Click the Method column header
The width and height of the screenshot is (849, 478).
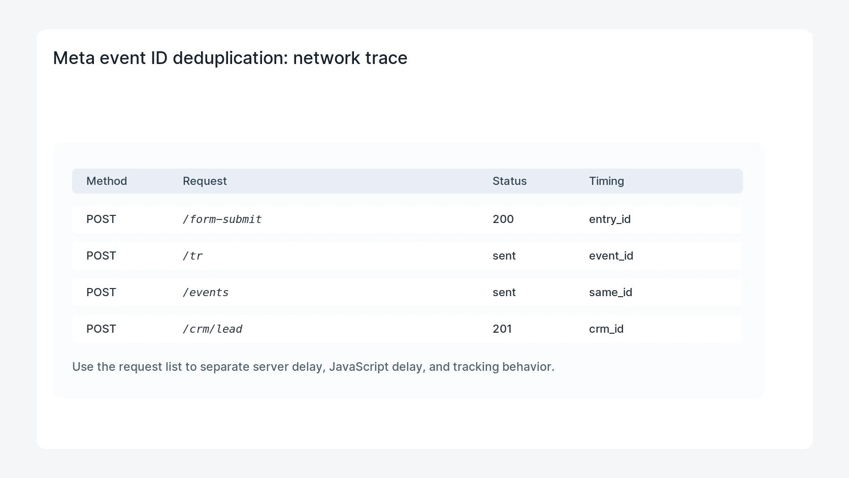tap(107, 181)
